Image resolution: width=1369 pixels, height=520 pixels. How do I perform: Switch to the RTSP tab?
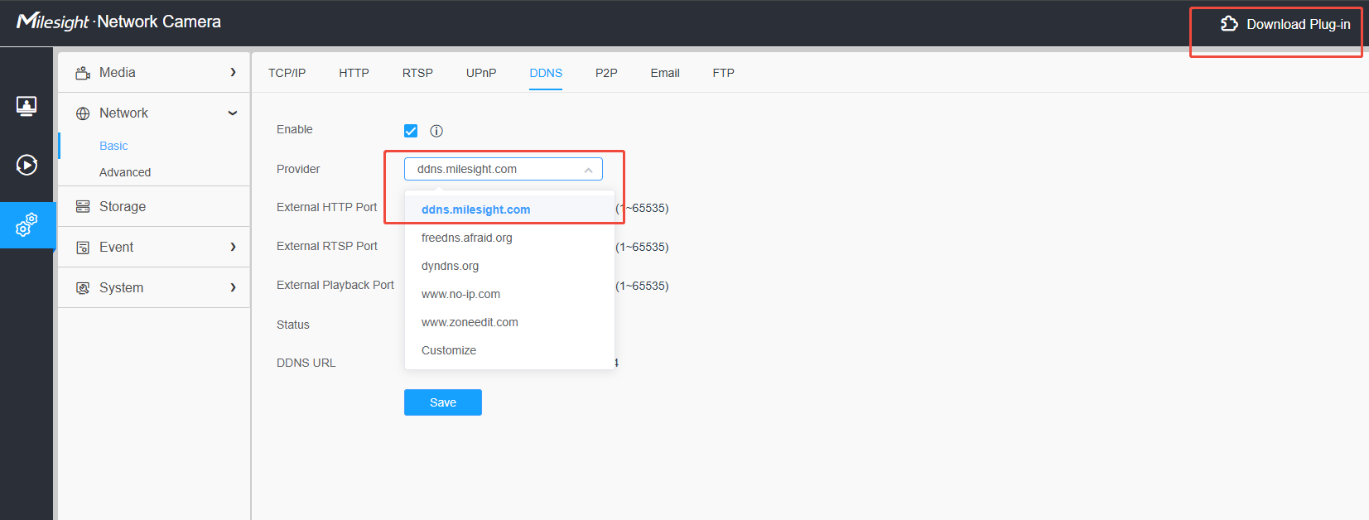coord(417,73)
